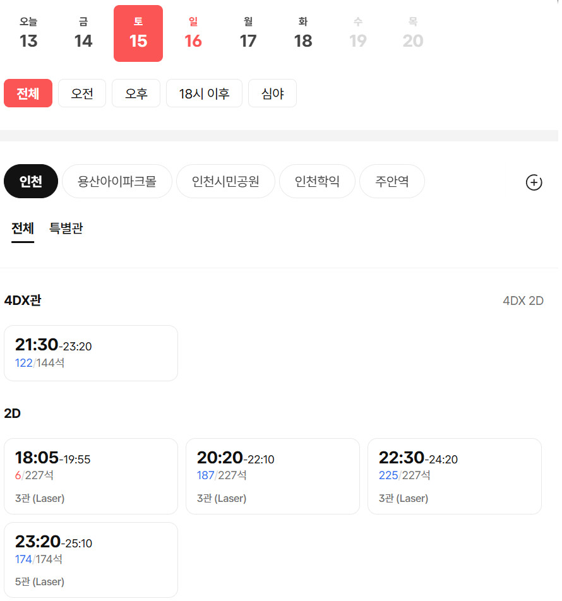Viewport: 562px width, 601px height.
Task: Choose the 18:05 2D showtime
Action: 91,476
